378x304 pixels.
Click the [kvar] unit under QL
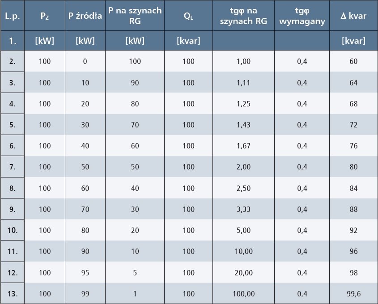pos(188,41)
